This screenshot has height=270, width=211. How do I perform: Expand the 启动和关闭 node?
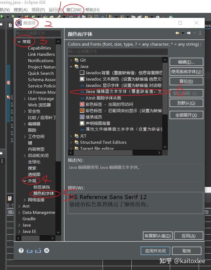point(25,156)
